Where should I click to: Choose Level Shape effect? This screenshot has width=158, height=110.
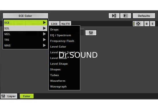(64, 64)
